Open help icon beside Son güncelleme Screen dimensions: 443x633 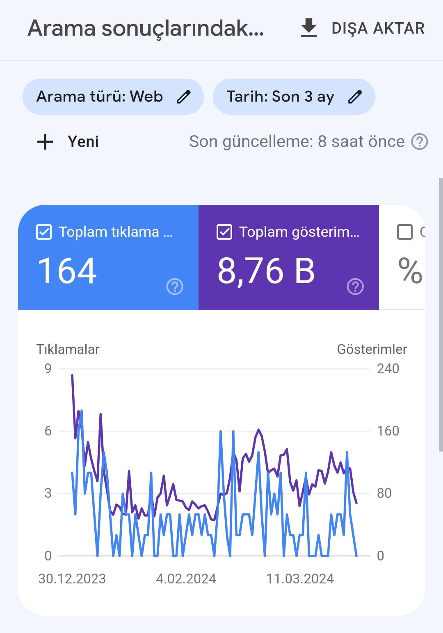(420, 142)
